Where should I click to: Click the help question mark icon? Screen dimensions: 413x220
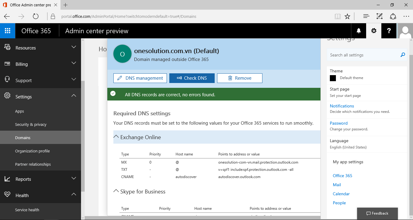[x=389, y=31]
